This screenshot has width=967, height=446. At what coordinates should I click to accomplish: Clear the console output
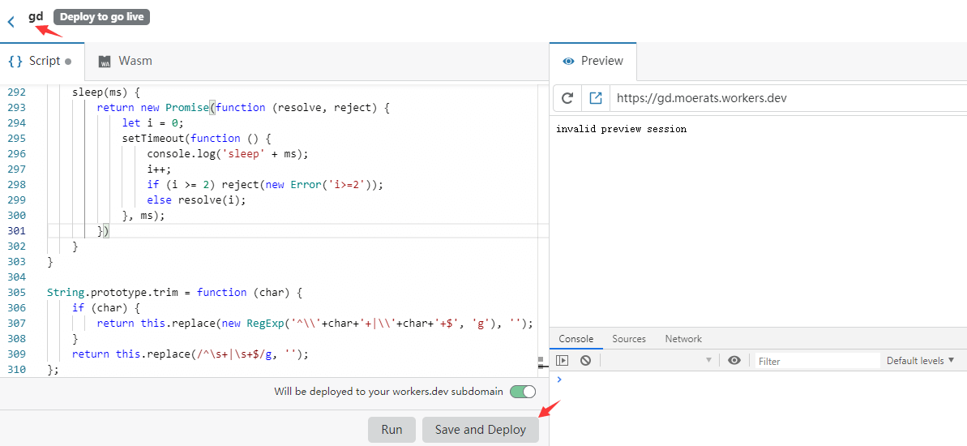pyautogui.click(x=585, y=360)
